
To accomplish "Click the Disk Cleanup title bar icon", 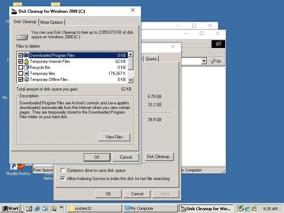I will pyautogui.click(x=14, y=11).
